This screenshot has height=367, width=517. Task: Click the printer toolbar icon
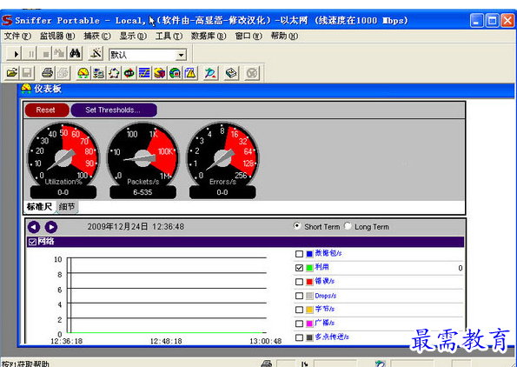[x=48, y=72]
